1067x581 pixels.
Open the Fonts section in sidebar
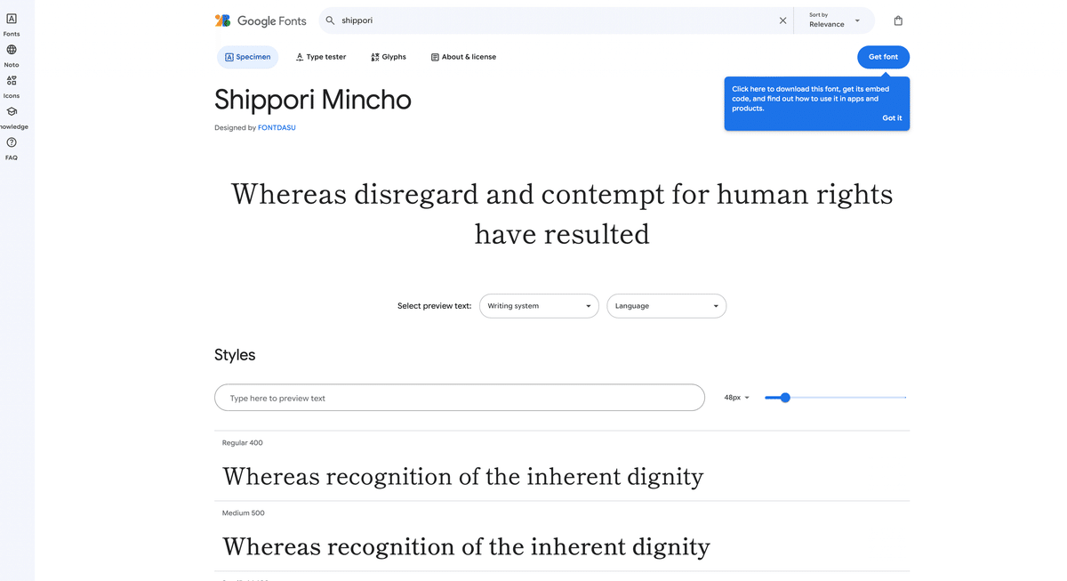[12, 25]
